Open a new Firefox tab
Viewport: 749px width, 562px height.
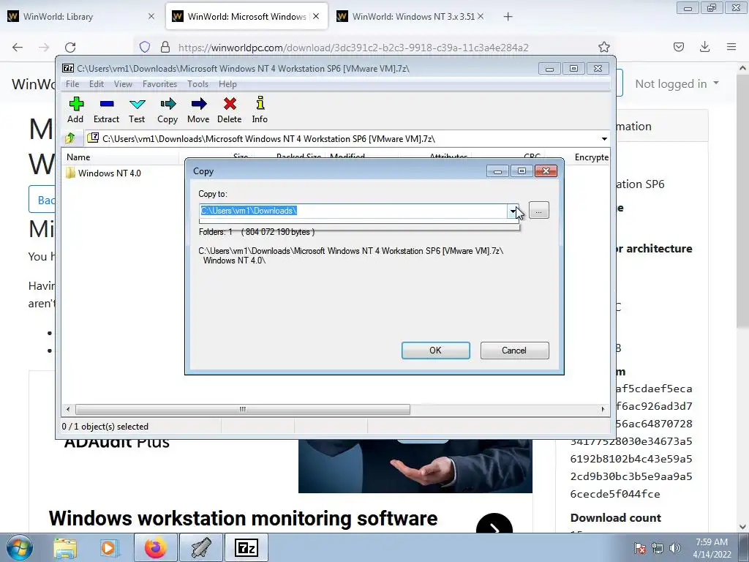pyautogui.click(x=508, y=17)
